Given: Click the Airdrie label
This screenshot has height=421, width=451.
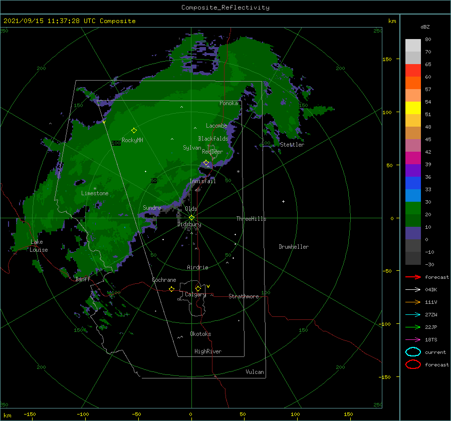Looking at the screenshot, I should point(197,267).
